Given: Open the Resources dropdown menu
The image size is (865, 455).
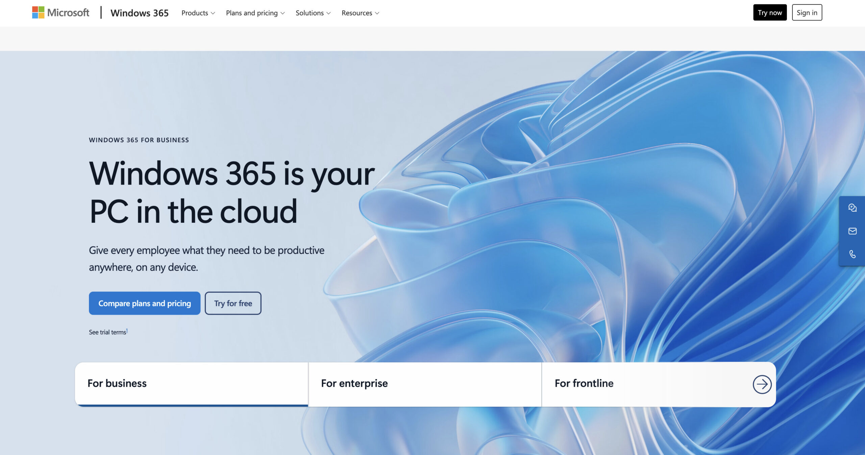Looking at the screenshot, I should click(360, 13).
